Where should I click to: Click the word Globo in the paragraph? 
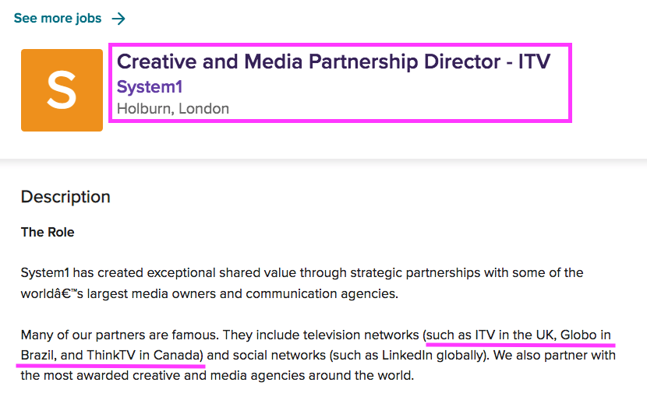point(578,335)
